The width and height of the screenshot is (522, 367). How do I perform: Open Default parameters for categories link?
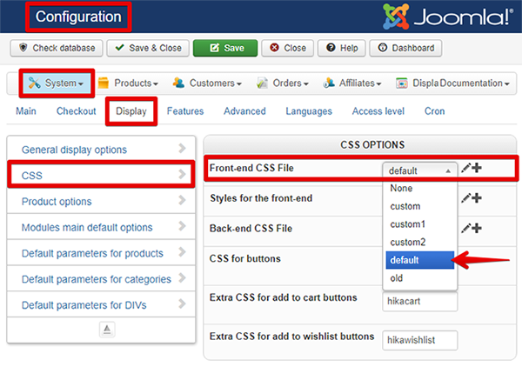point(97,279)
